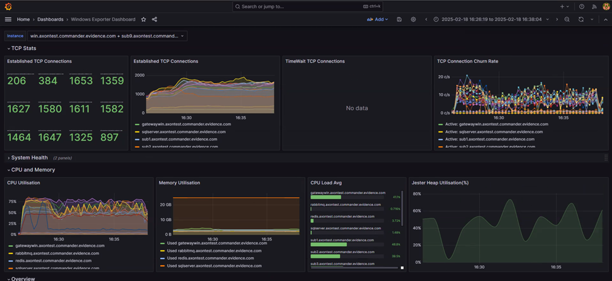Click the plus new-item button
This screenshot has width=612, height=281.
(x=565, y=6)
